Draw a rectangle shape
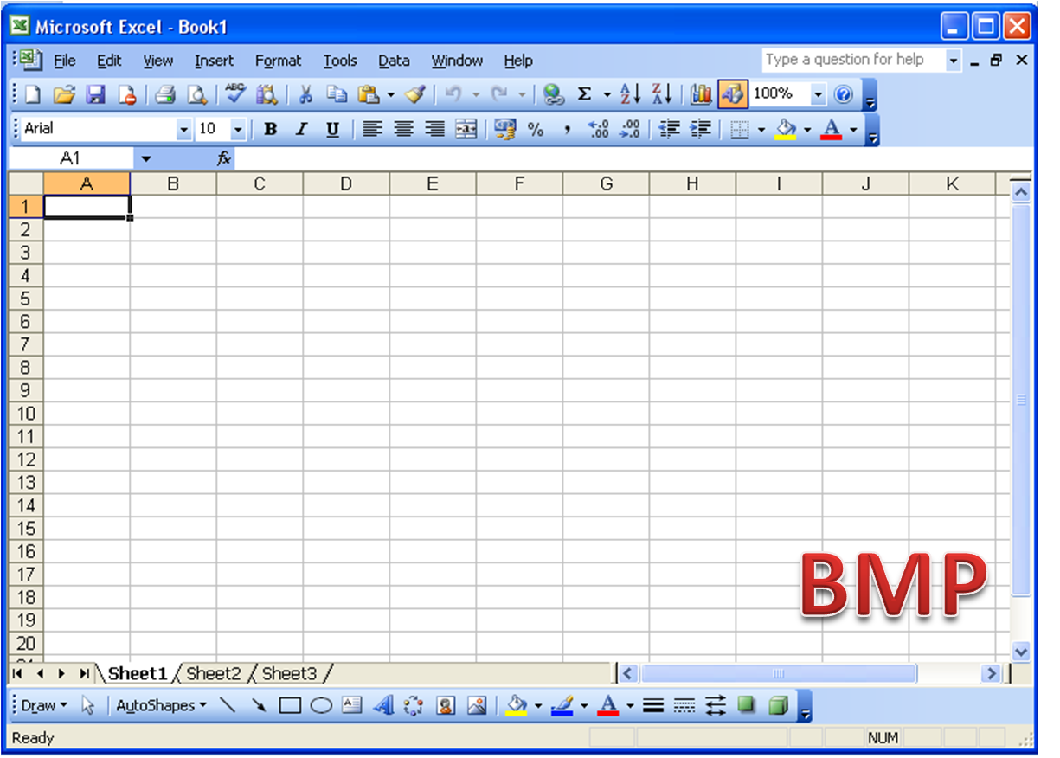 290,706
